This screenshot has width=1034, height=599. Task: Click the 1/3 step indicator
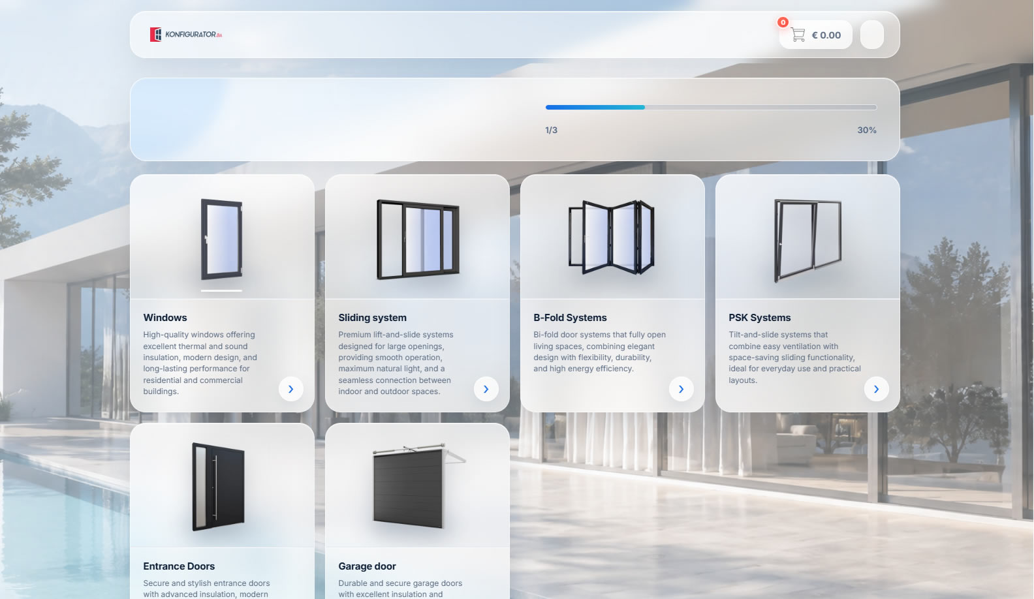click(x=552, y=131)
